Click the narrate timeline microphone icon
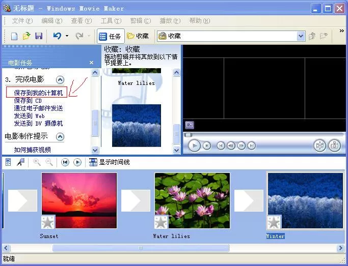 (21, 162)
